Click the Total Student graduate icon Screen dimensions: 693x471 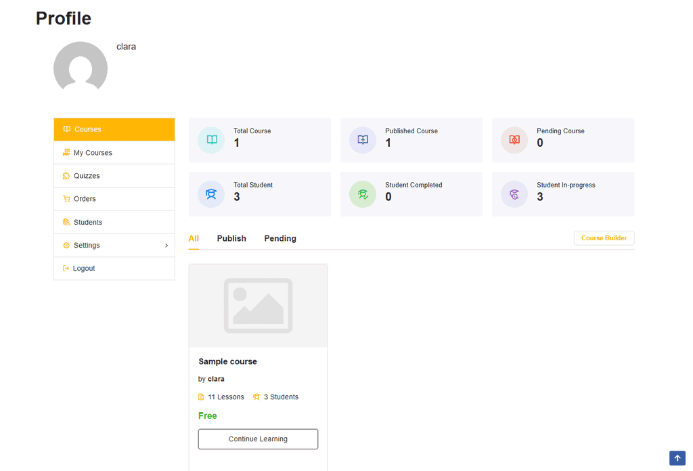click(211, 194)
